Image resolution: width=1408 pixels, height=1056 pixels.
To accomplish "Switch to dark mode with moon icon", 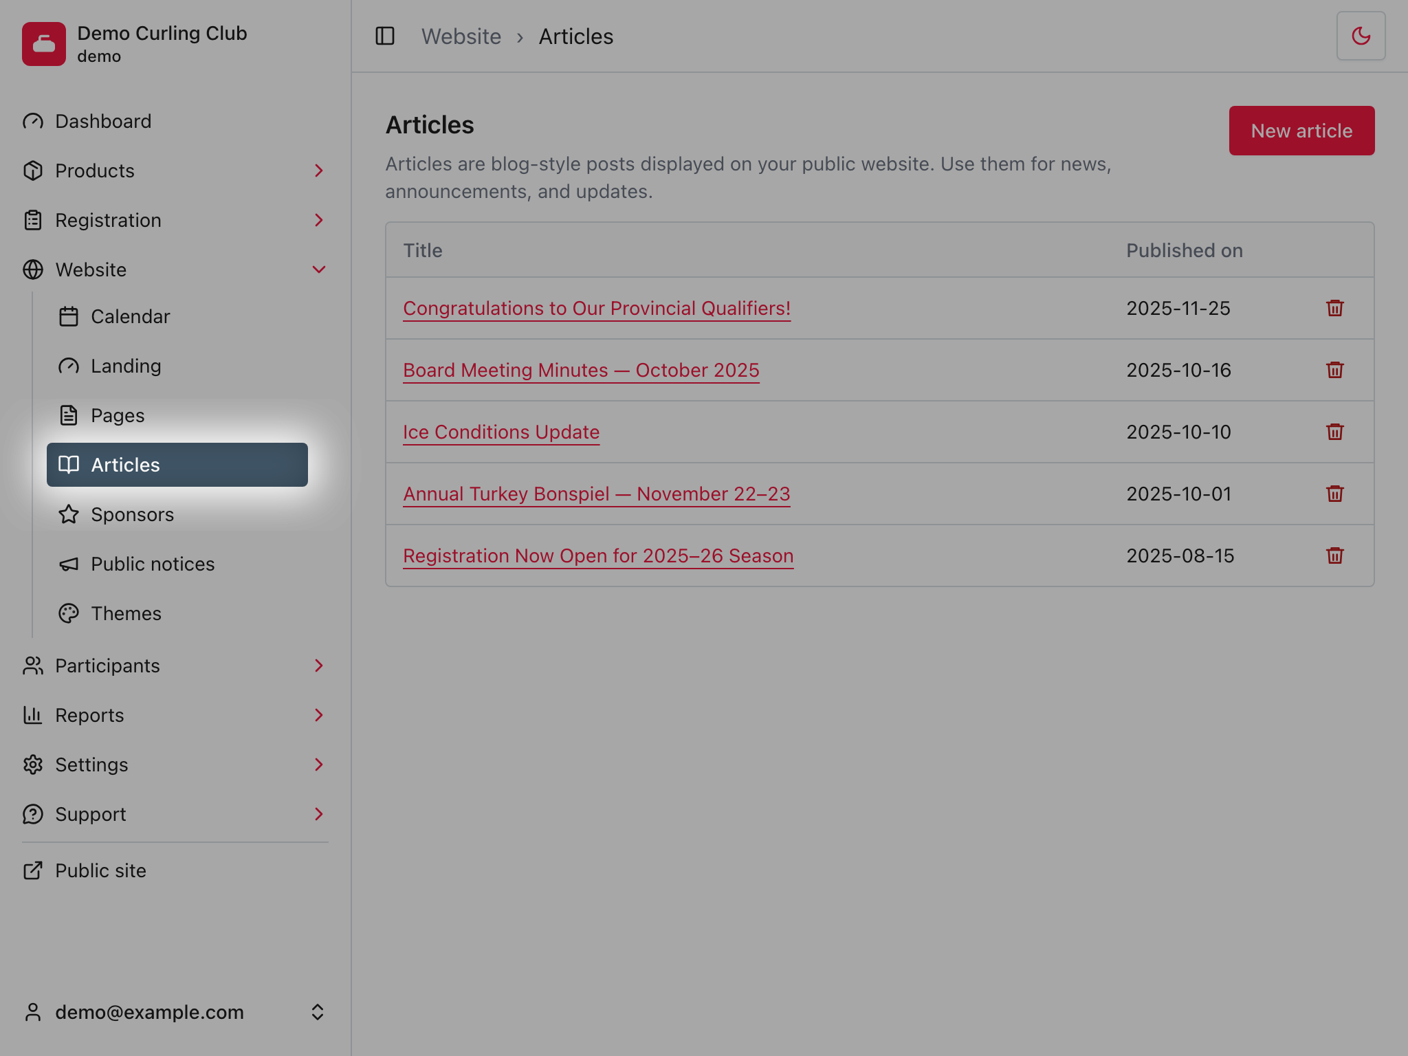I will pyautogui.click(x=1361, y=36).
